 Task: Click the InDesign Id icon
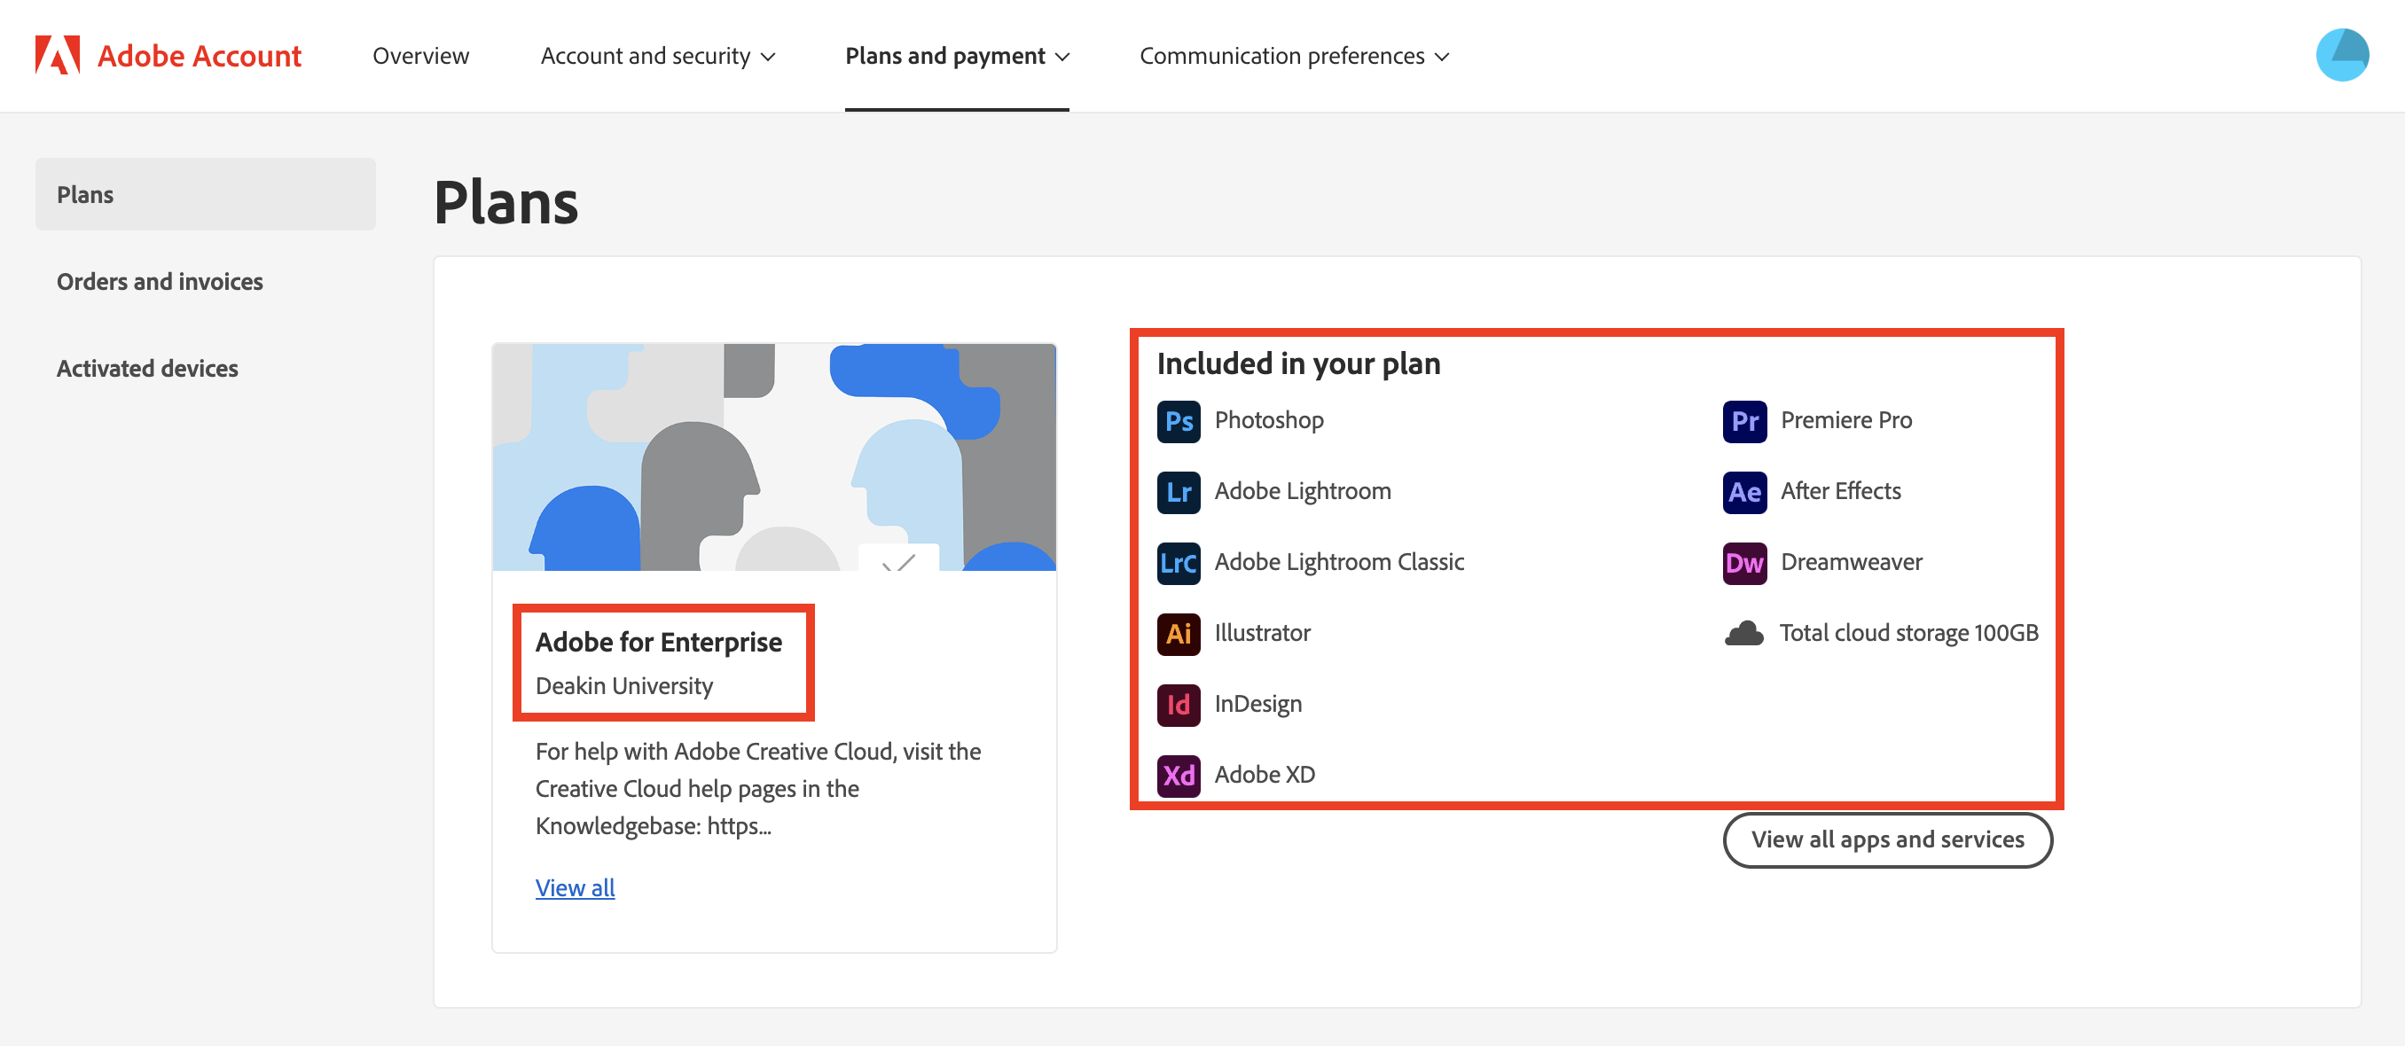tap(1179, 705)
